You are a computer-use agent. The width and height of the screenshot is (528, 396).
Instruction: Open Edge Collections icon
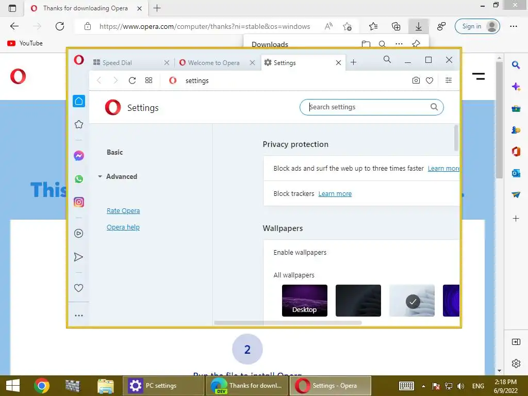coord(396,26)
